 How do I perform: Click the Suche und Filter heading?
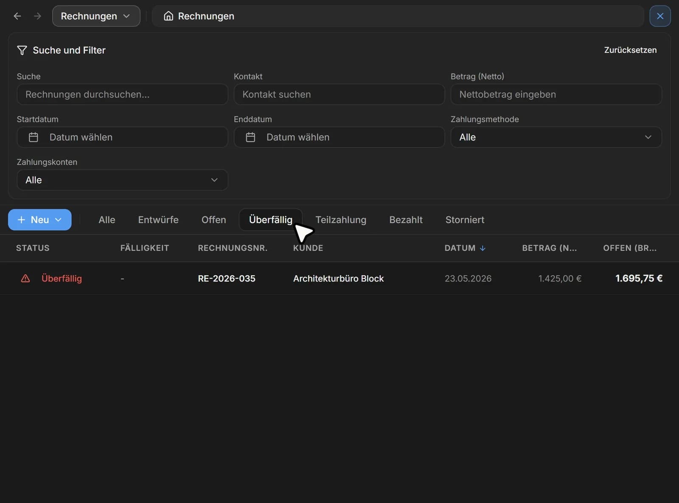click(x=69, y=50)
